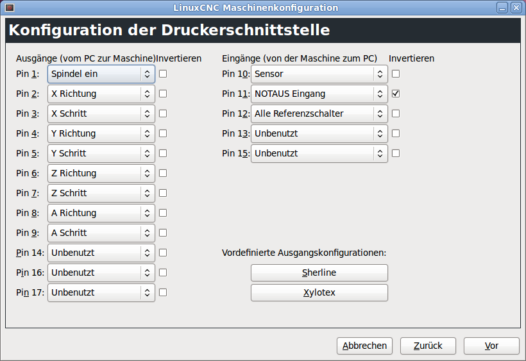Apply the Sherline preset configuration
This screenshot has width=526, height=361.
pyautogui.click(x=319, y=273)
